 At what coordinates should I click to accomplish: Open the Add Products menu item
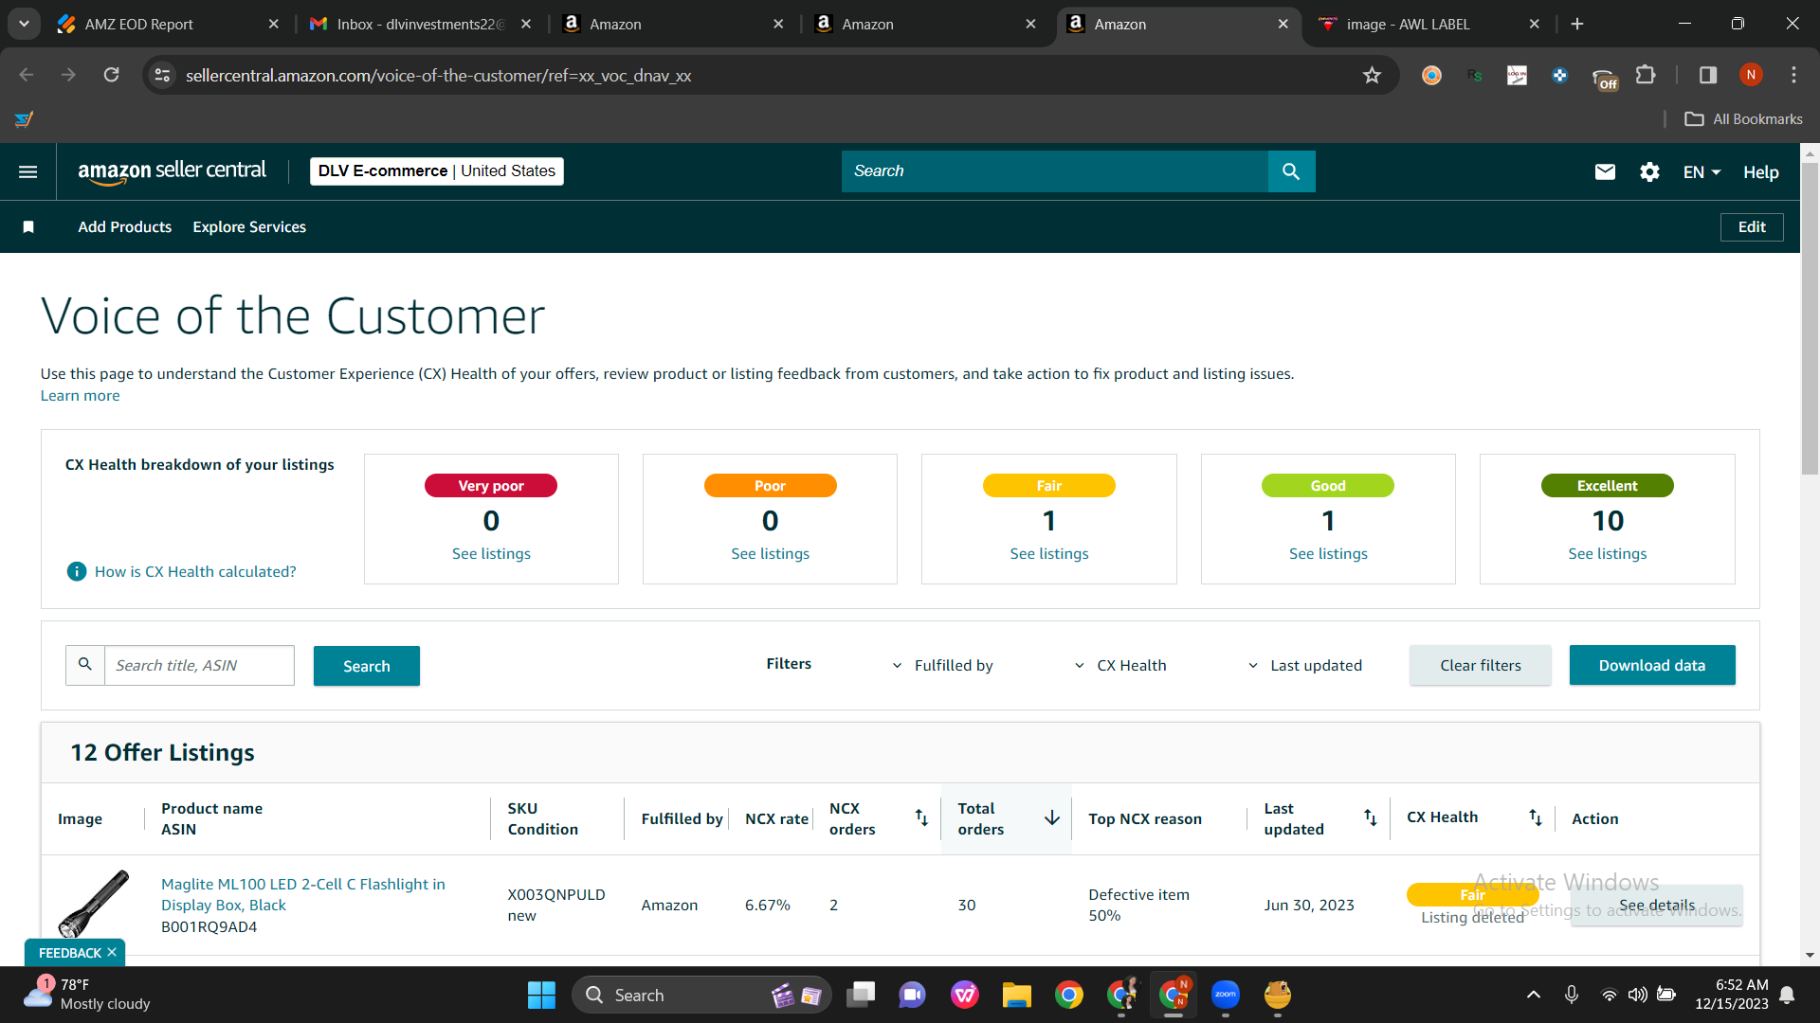(125, 227)
